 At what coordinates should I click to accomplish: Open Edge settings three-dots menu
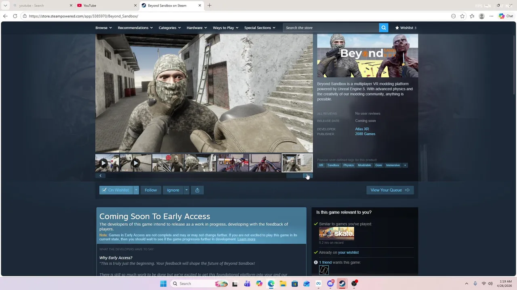coord(491,16)
